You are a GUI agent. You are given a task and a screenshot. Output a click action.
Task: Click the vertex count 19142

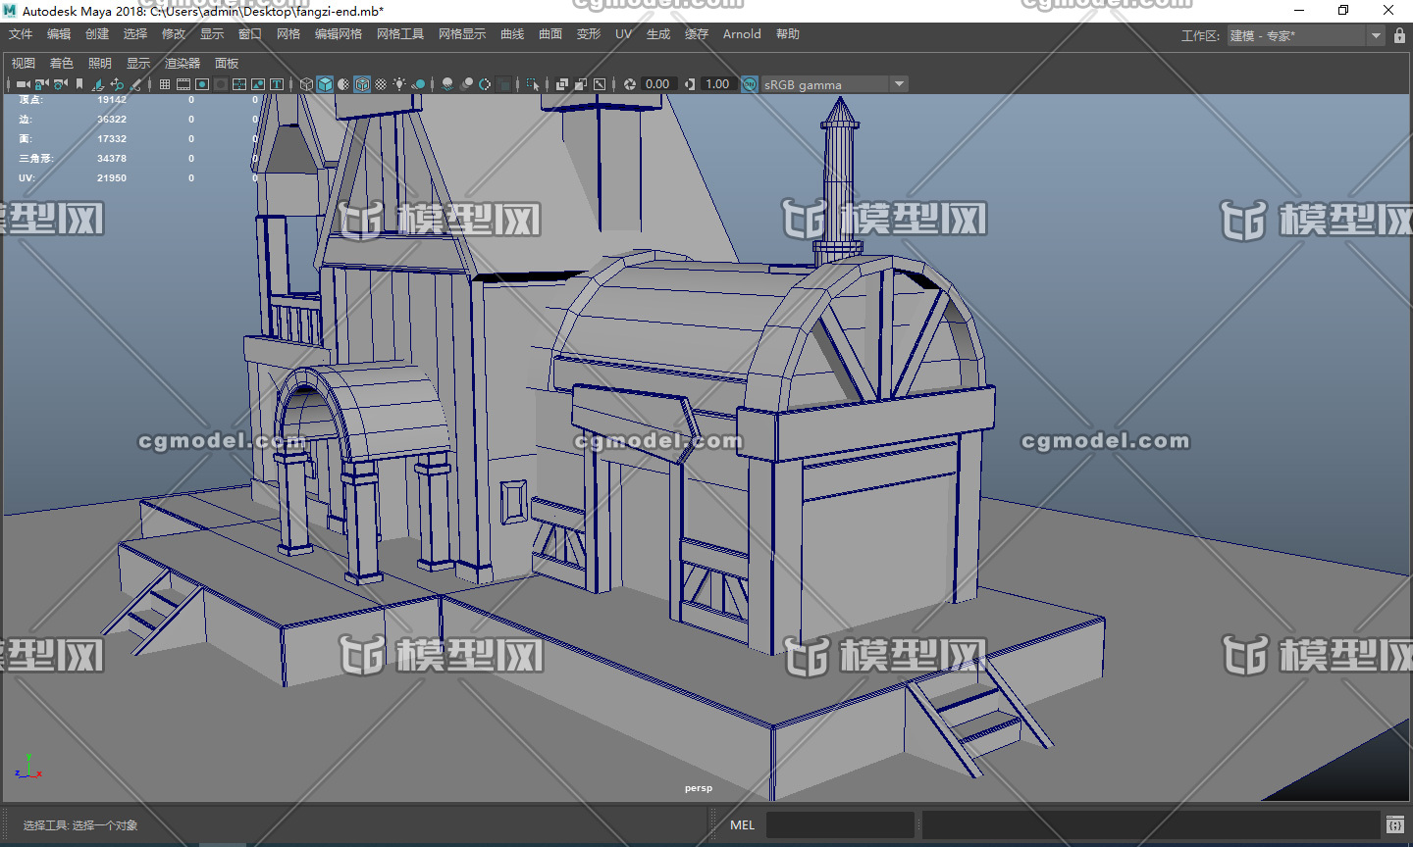click(112, 100)
